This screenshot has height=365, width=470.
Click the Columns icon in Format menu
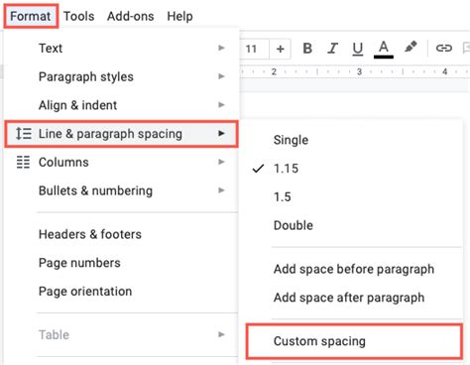click(x=23, y=162)
